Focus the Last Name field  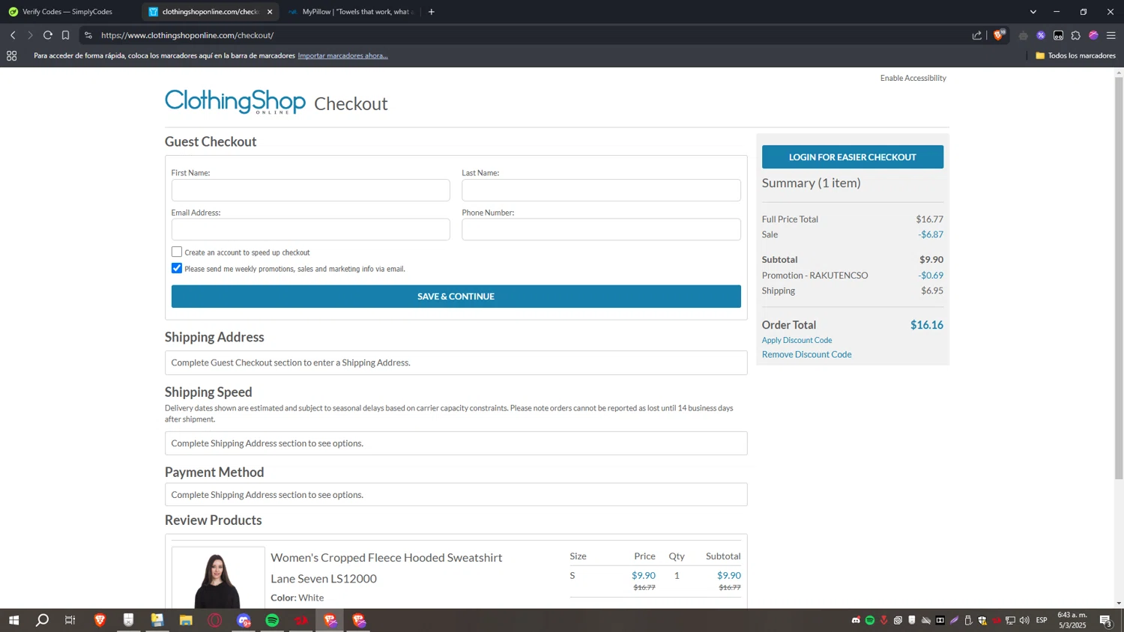601,190
